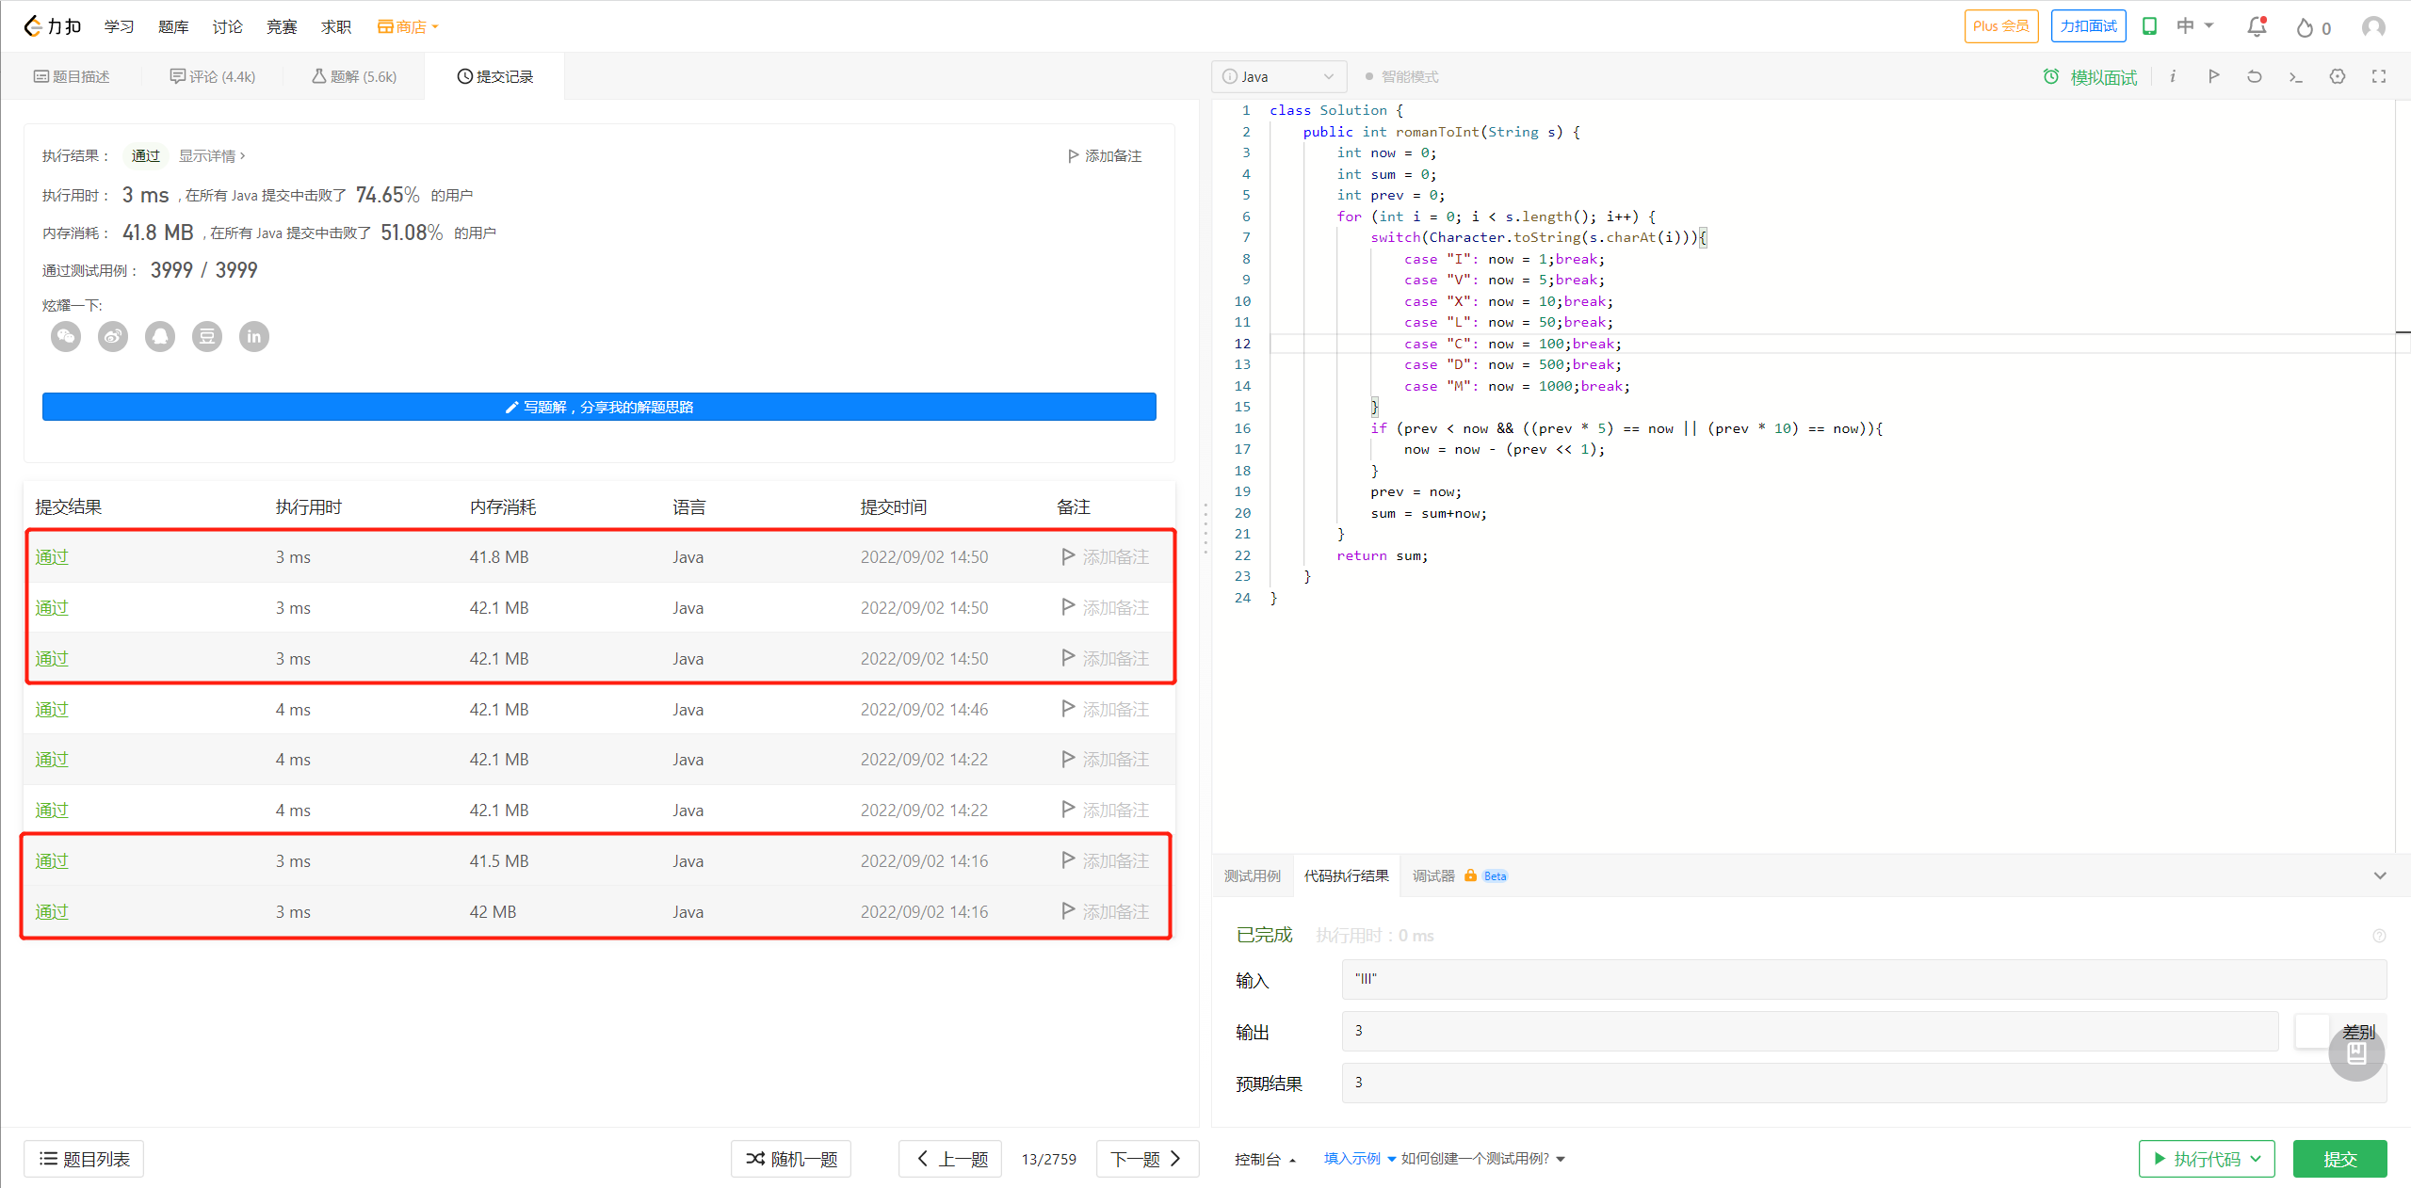2411x1188 pixels.
Task: Share result via WeChat icon
Action: coord(66,336)
